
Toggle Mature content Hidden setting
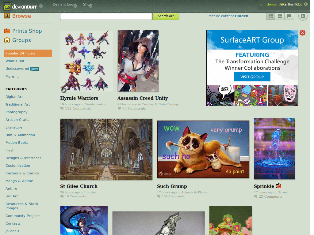[228, 16]
